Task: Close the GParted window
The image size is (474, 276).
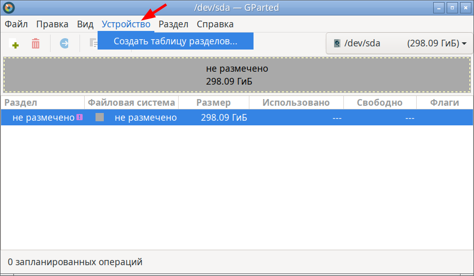Action: click(x=466, y=8)
